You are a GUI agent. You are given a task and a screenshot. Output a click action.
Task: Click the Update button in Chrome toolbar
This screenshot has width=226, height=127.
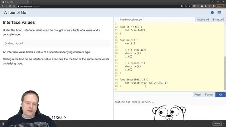pyautogui.click(x=220, y=6)
